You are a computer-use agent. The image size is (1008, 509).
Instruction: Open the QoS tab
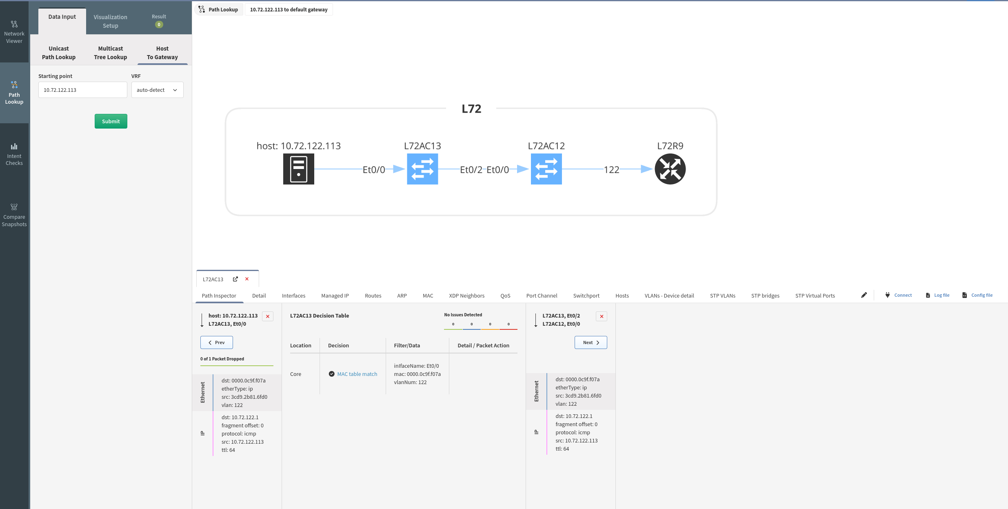point(505,296)
